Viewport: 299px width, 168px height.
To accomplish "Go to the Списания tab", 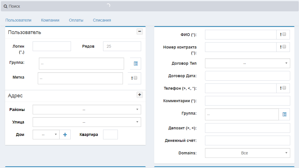I will pos(102,20).
